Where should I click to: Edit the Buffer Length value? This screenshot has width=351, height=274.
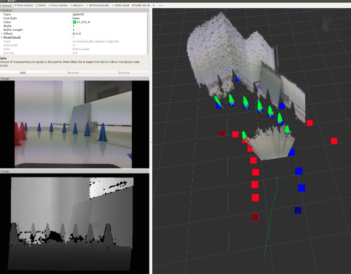tap(73, 30)
